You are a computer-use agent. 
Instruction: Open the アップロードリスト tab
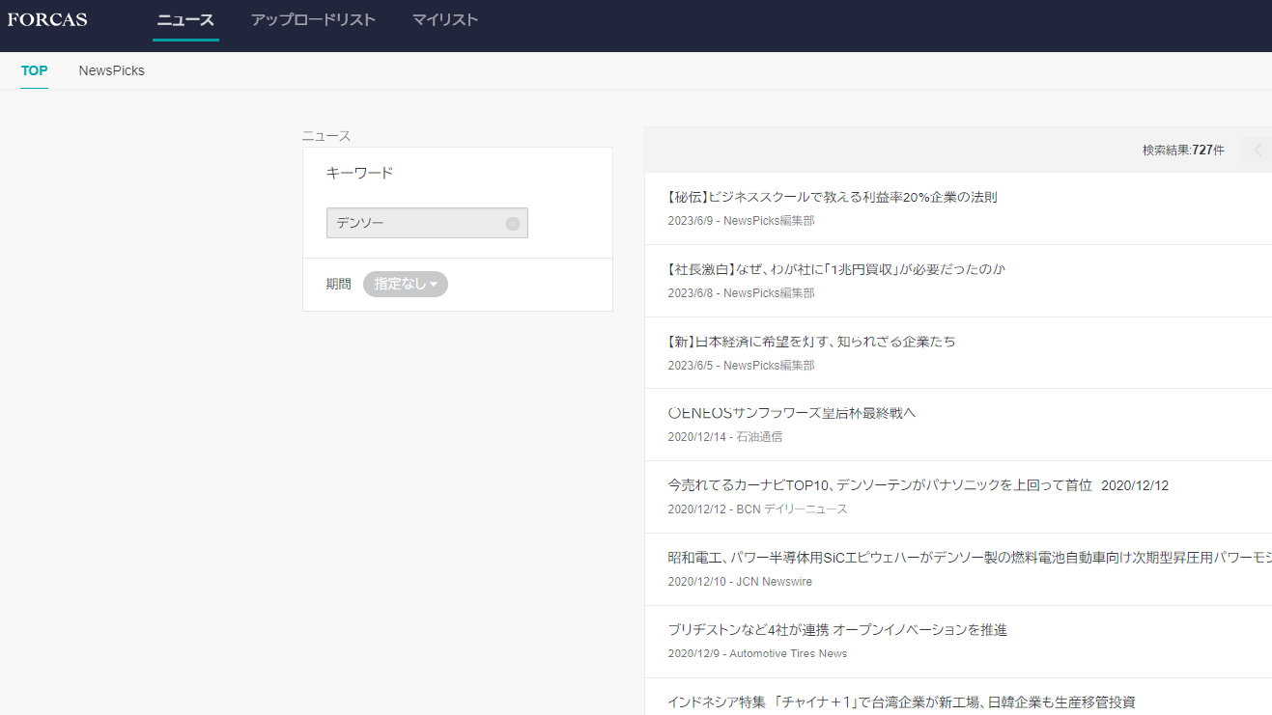313,18
